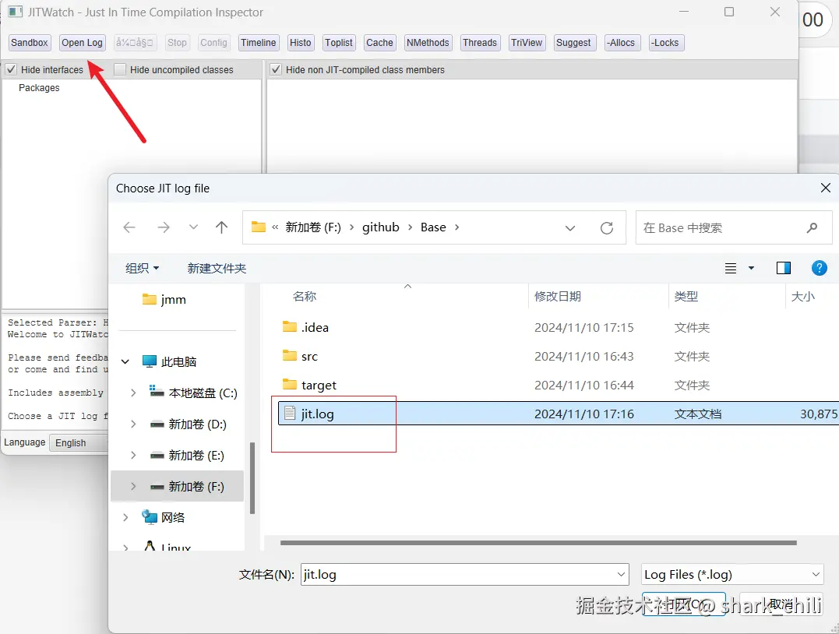Sort files by 大小 column
Viewport: 839px width, 634px height.
point(802,297)
